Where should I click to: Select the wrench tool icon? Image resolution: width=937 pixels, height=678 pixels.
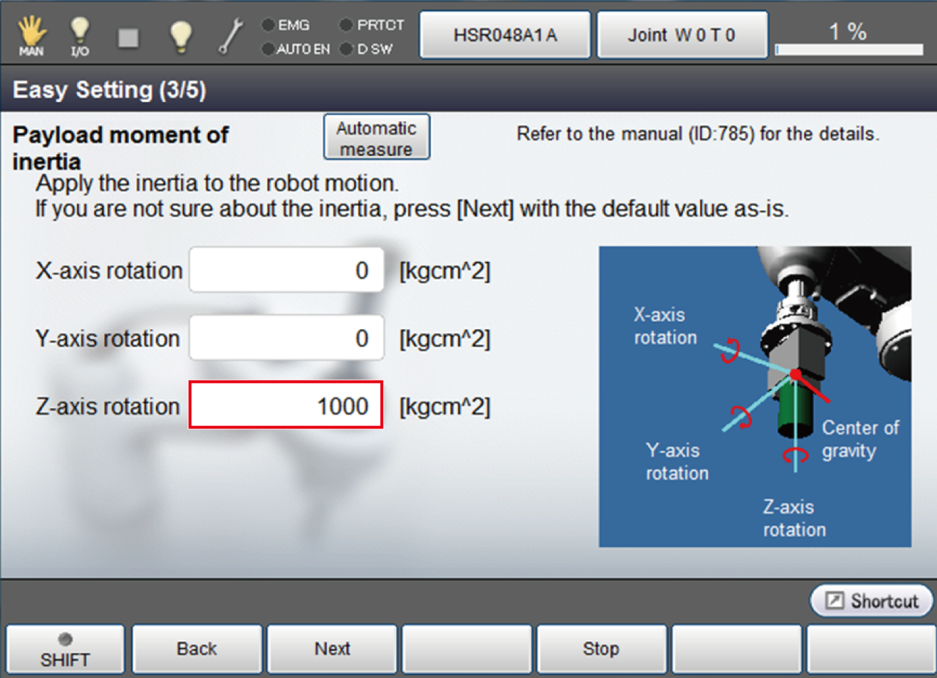[230, 35]
